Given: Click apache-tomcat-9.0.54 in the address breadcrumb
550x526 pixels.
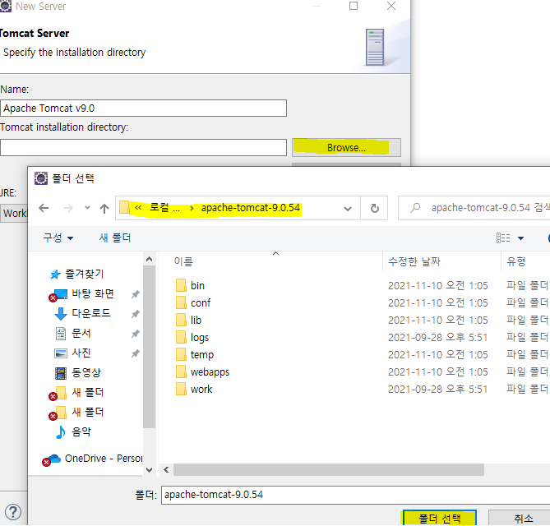Looking at the screenshot, I should (x=251, y=208).
